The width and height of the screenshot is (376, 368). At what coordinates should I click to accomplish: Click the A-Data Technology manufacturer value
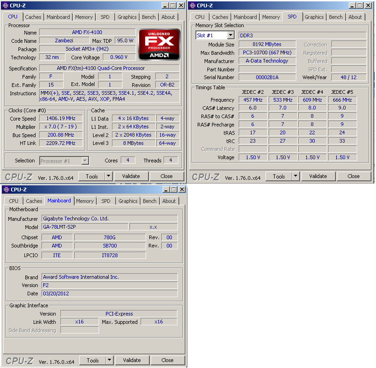point(267,61)
